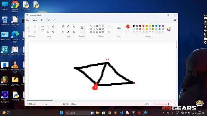Screen dimensions: 207x116
Task: Select the Fill with colour bucket tool
Action: tap(68, 26)
